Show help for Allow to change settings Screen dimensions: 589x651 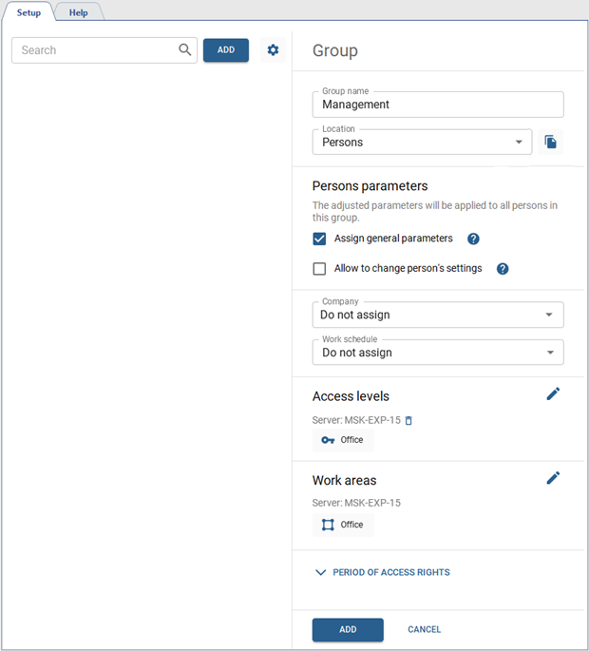pos(503,269)
